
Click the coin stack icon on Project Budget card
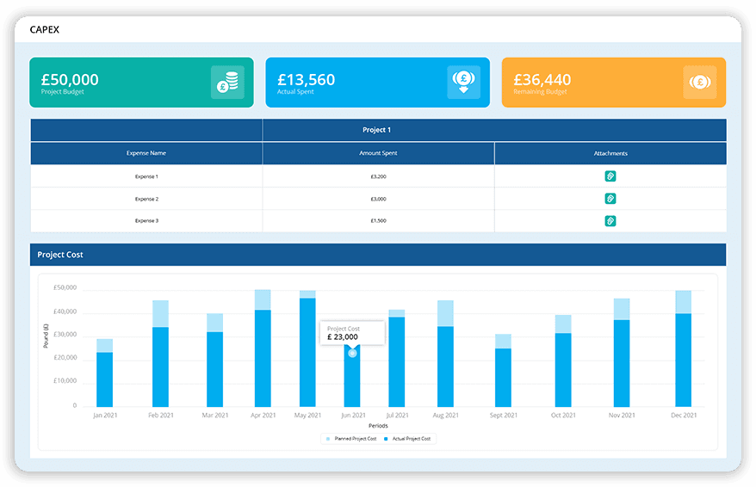227,83
